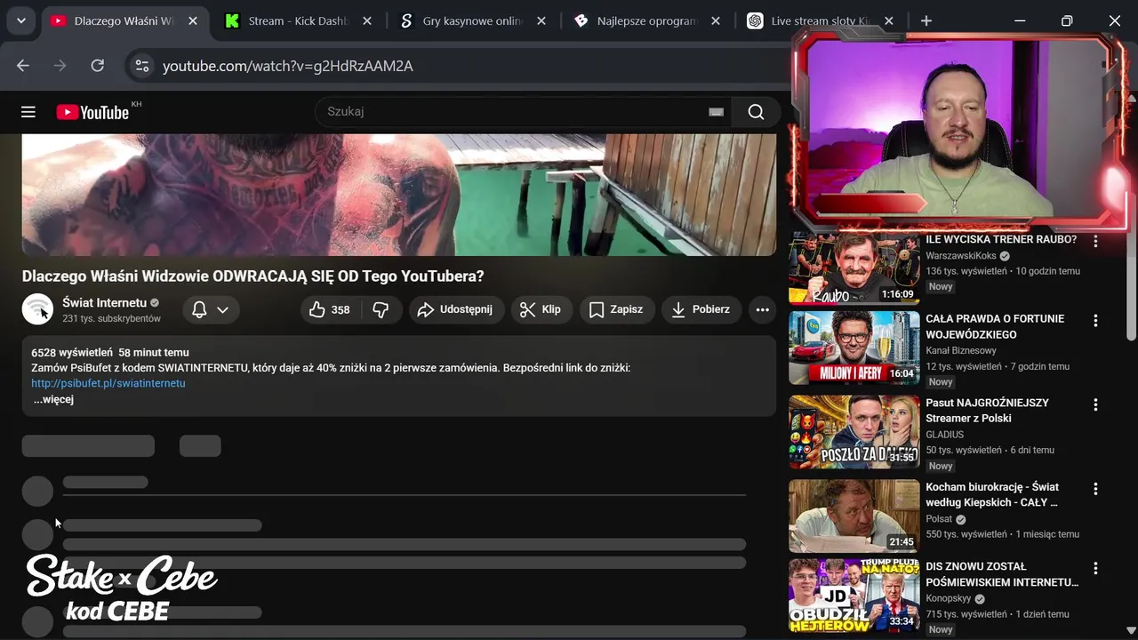
Task: Close the Najlepsze oprogramowanie tab
Action: click(715, 20)
